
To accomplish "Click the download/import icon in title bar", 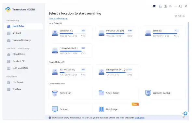I will [165, 6].
